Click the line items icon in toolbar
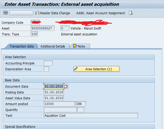This screenshot has width=164, height=129. tap(5, 13)
